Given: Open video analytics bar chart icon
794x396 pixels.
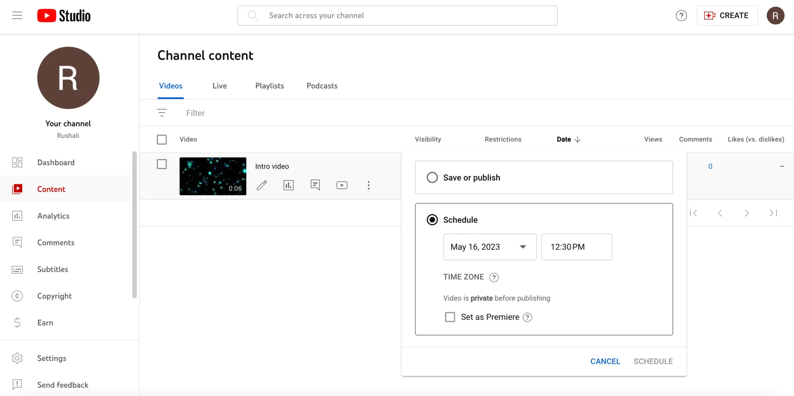Looking at the screenshot, I should tap(289, 185).
